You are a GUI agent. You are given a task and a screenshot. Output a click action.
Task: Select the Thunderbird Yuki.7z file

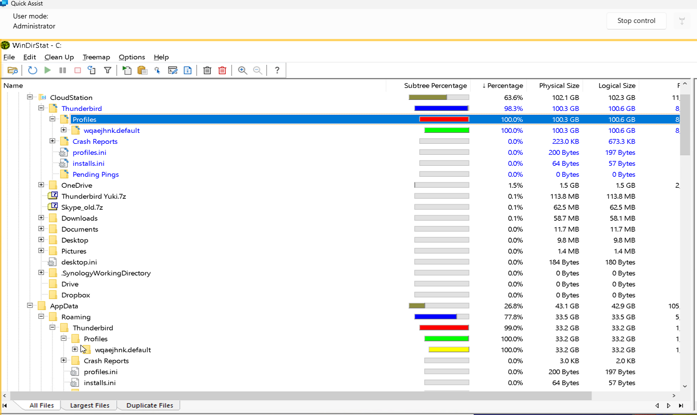(x=93, y=196)
